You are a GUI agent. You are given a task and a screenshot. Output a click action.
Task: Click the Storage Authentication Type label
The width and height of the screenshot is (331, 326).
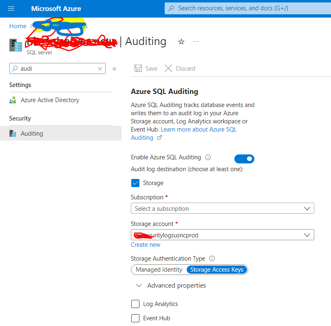click(168, 259)
